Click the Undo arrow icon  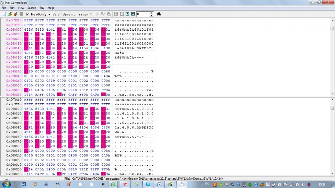pos(92,14)
